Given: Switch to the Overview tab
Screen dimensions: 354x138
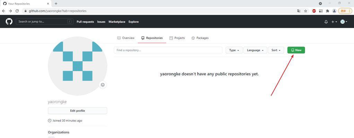Looking at the screenshot, I should (x=126, y=38).
